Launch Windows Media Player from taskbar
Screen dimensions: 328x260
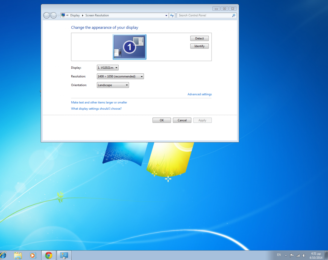pyautogui.click(x=33, y=255)
